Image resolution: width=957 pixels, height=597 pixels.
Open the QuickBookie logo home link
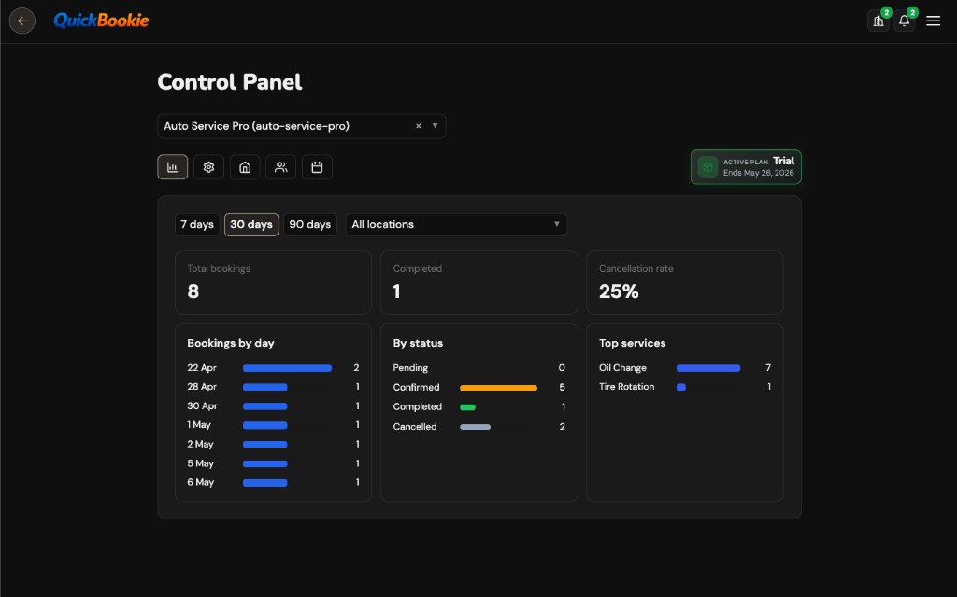click(x=101, y=21)
